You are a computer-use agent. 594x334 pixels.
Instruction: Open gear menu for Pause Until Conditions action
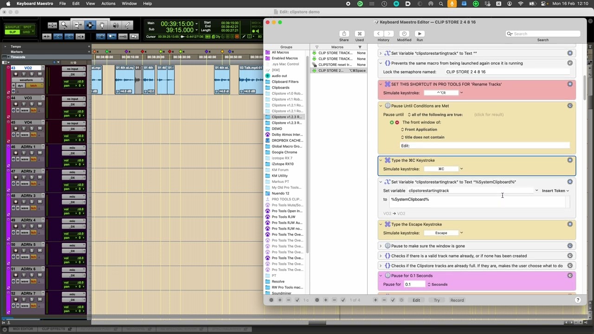click(x=570, y=106)
